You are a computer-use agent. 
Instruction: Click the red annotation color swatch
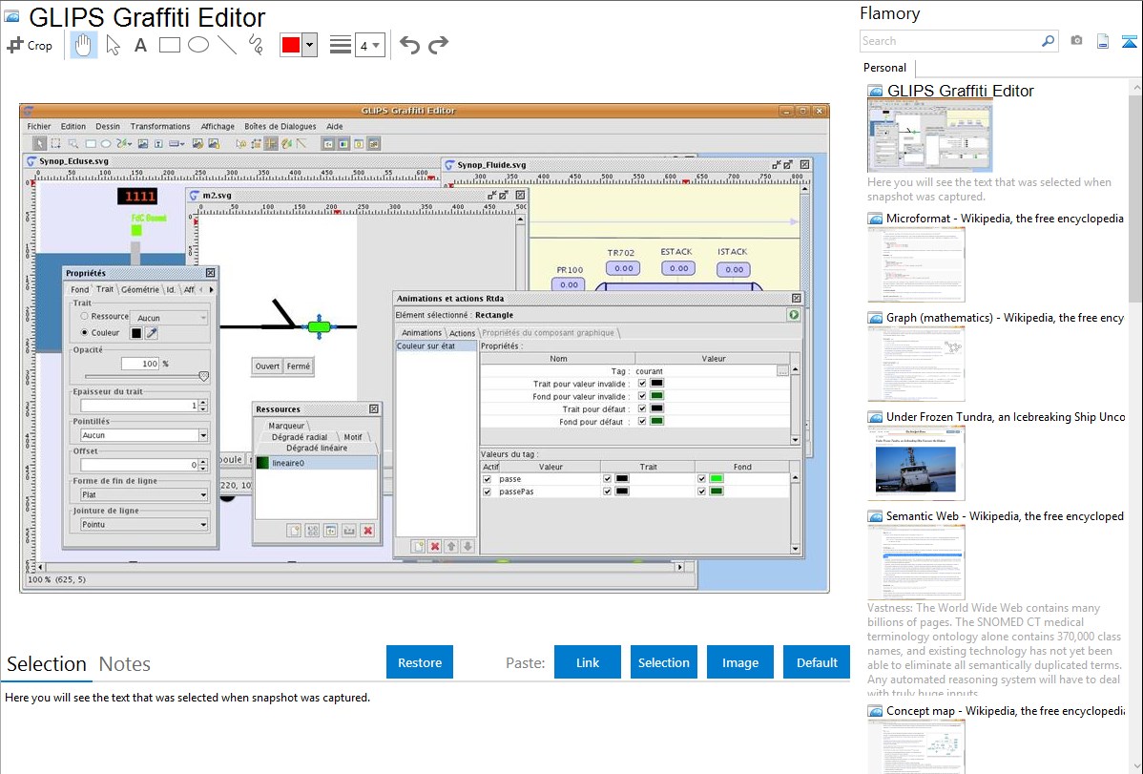(x=291, y=45)
